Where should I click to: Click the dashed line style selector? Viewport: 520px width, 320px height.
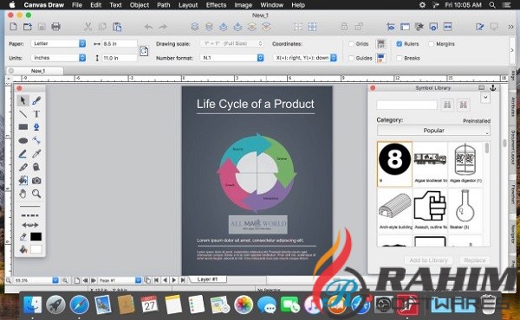[29, 215]
